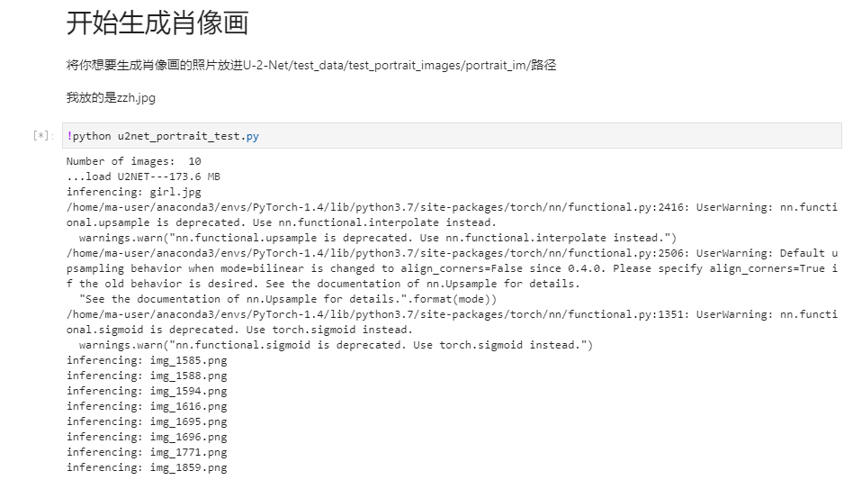Click the inferencing: img_1696.png line
This screenshot has width=853, height=480.
(147, 437)
